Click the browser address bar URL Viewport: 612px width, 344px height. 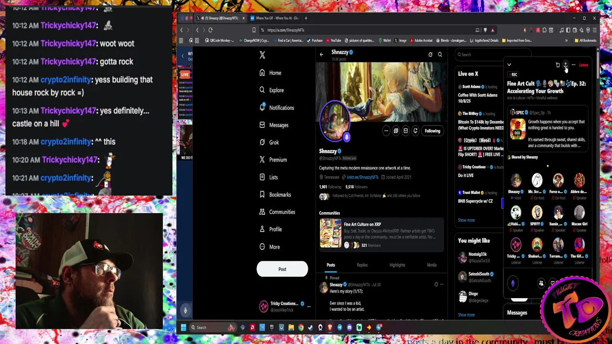pyautogui.click(x=286, y=30)
